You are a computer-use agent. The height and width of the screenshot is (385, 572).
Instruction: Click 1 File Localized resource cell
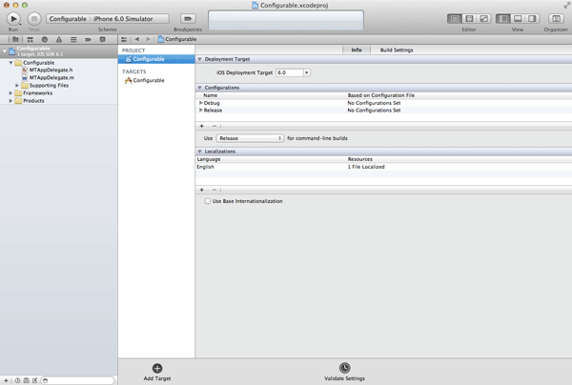366,167
